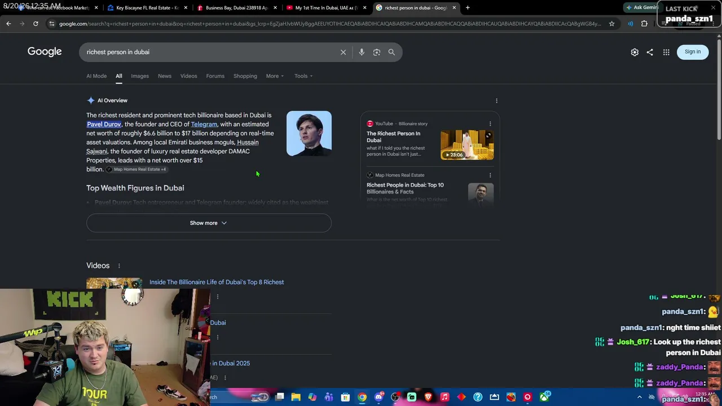Screen dimensions: 722x406
Task: Switch to Images results tab
Action: point(140,76)
